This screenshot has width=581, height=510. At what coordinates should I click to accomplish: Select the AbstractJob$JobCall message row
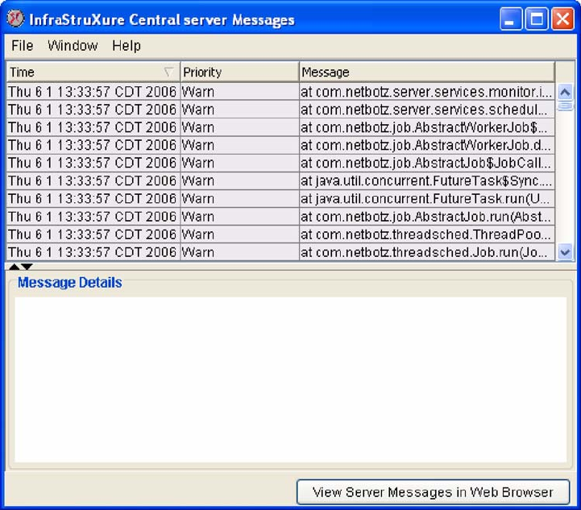[280, 163]
